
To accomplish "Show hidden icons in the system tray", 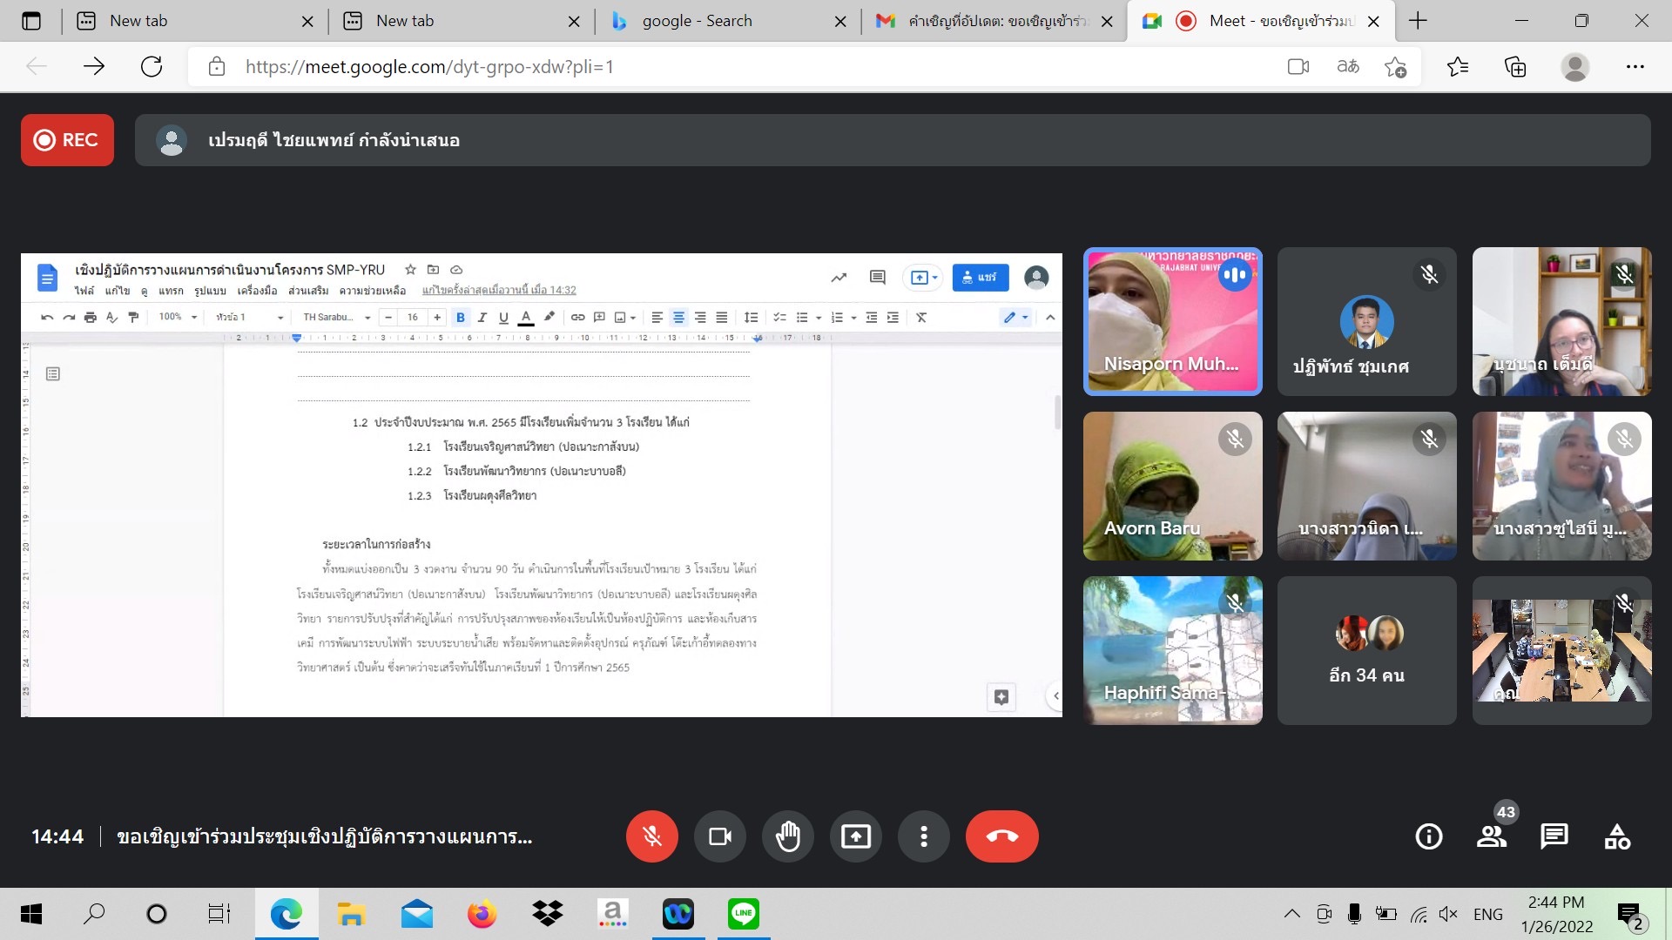I will coord(1291,914).
